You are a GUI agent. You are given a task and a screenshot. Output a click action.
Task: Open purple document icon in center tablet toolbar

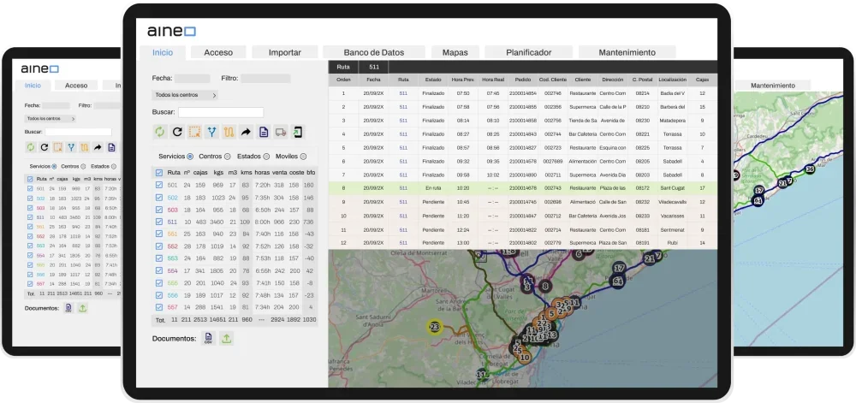pos(264,132)
